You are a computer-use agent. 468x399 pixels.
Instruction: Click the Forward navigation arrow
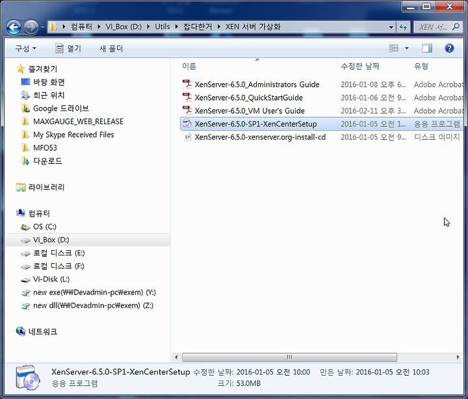31,27
